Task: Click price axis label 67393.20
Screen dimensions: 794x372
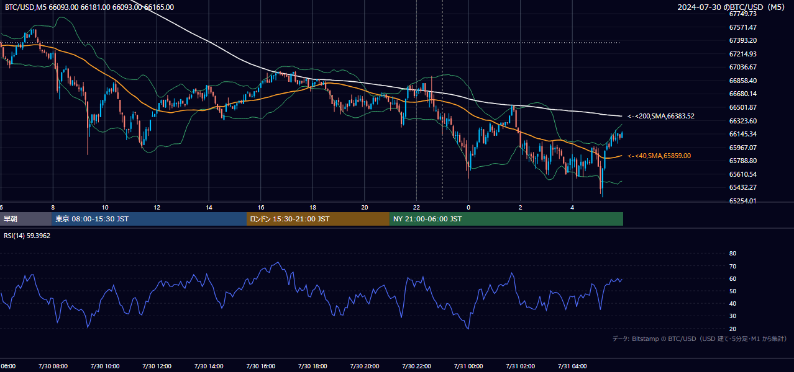Action: point(743,40)
